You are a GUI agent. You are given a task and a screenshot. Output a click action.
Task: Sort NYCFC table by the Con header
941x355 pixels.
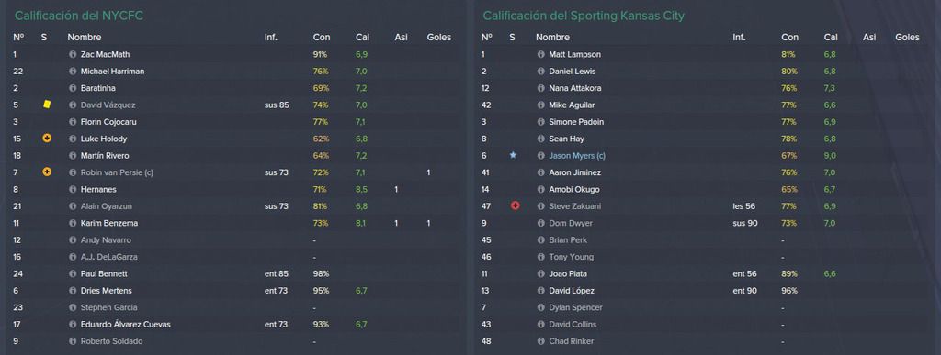(322, 37)
